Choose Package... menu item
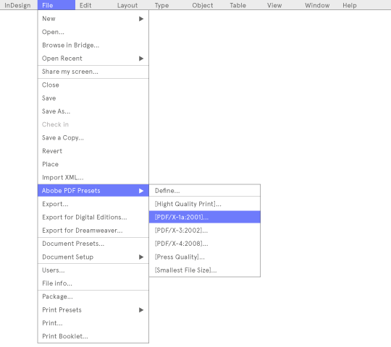 [93, 296]
